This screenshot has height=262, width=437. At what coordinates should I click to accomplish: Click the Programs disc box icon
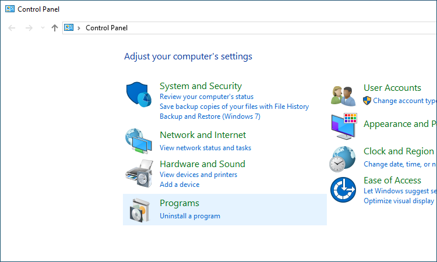[x=138, y=210]
